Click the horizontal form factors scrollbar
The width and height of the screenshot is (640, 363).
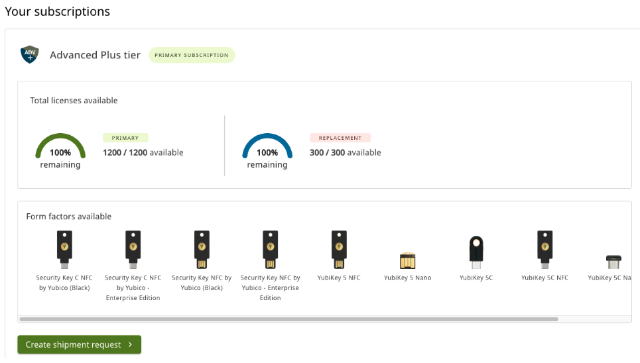288,319
